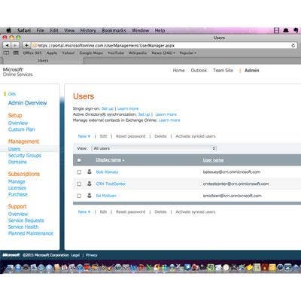Click the forward navigation arrow
This screenshot has height=301, width=301.
(x=15, y=45)
